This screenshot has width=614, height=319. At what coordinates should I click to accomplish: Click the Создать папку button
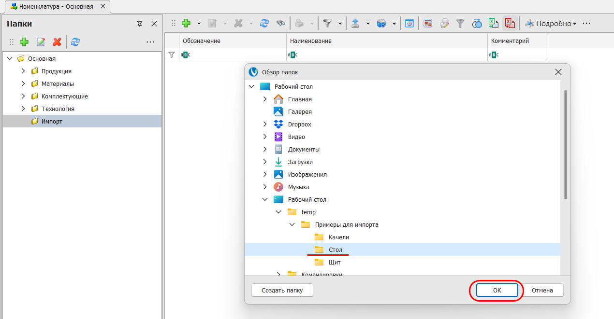tap(282, 290)
